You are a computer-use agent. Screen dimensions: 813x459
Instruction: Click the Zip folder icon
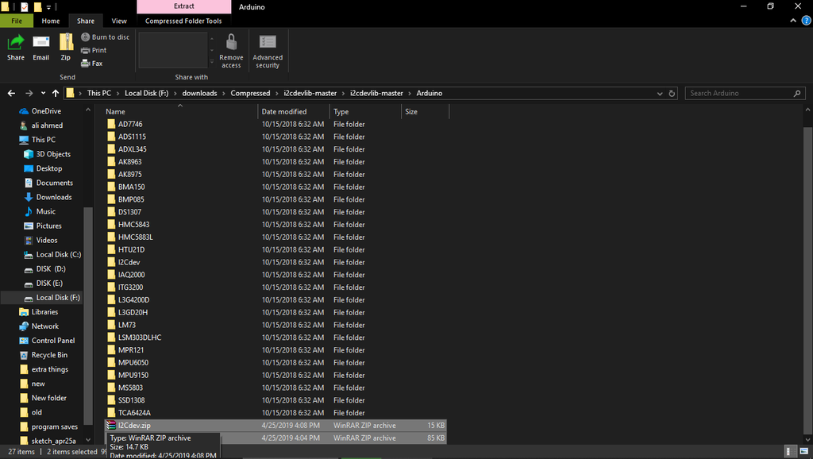pyautogui.click(x=66, y=42)
